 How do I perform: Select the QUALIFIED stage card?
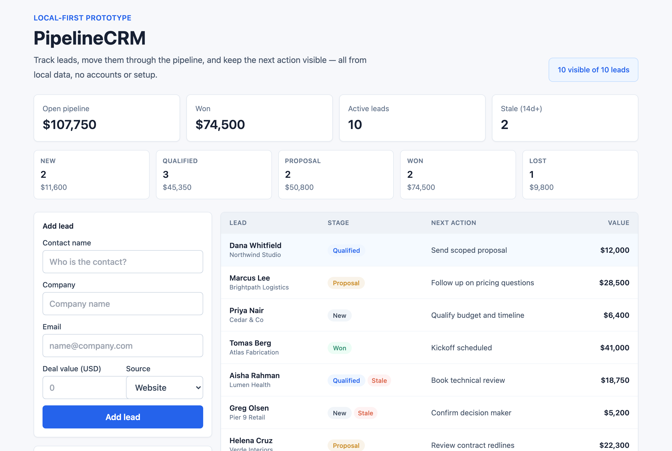214,175
